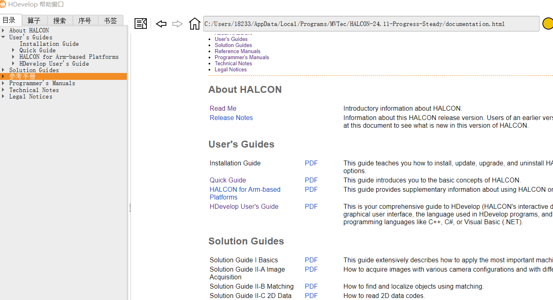Open the 序号 tab

click(x=85, y=20)
